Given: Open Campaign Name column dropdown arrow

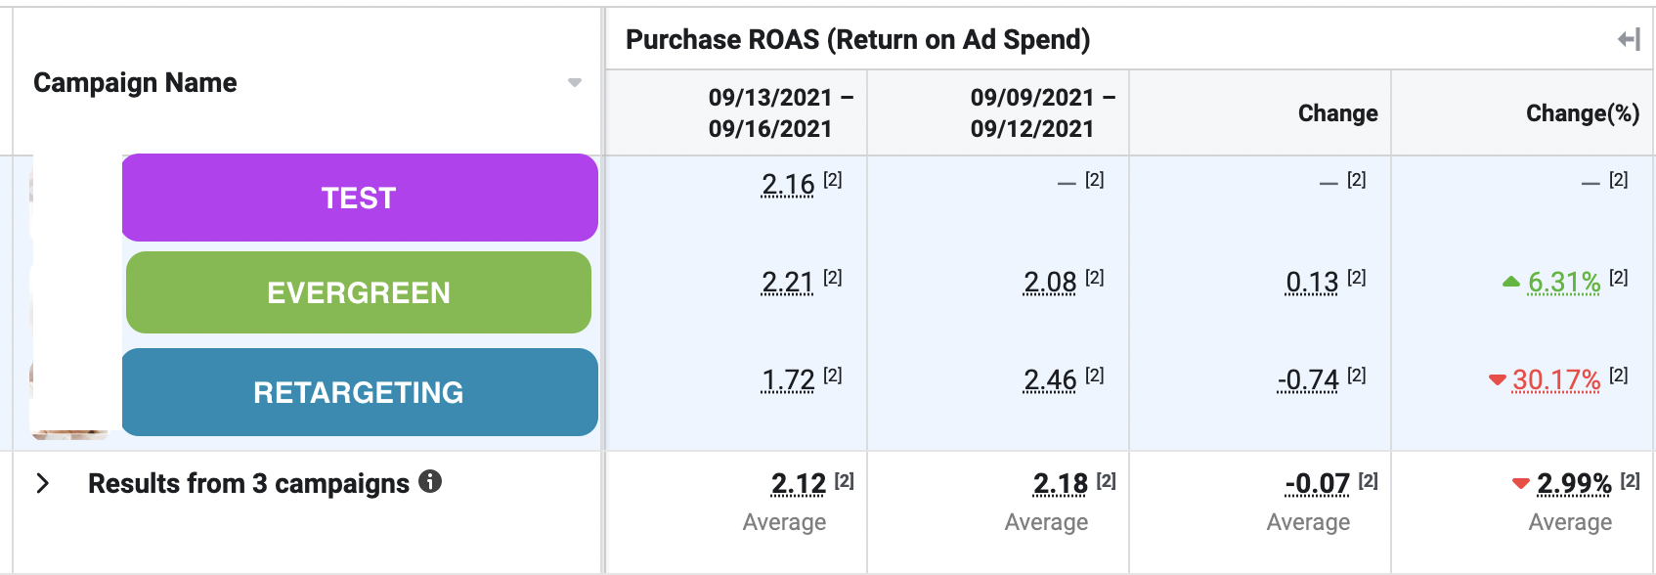Looking at the screenshot, I should point(575,83).
